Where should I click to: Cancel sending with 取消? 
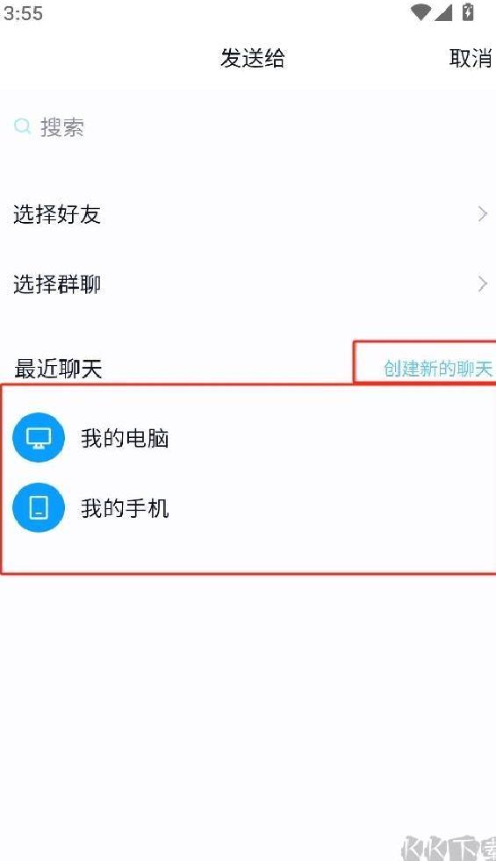pos(471,58)
